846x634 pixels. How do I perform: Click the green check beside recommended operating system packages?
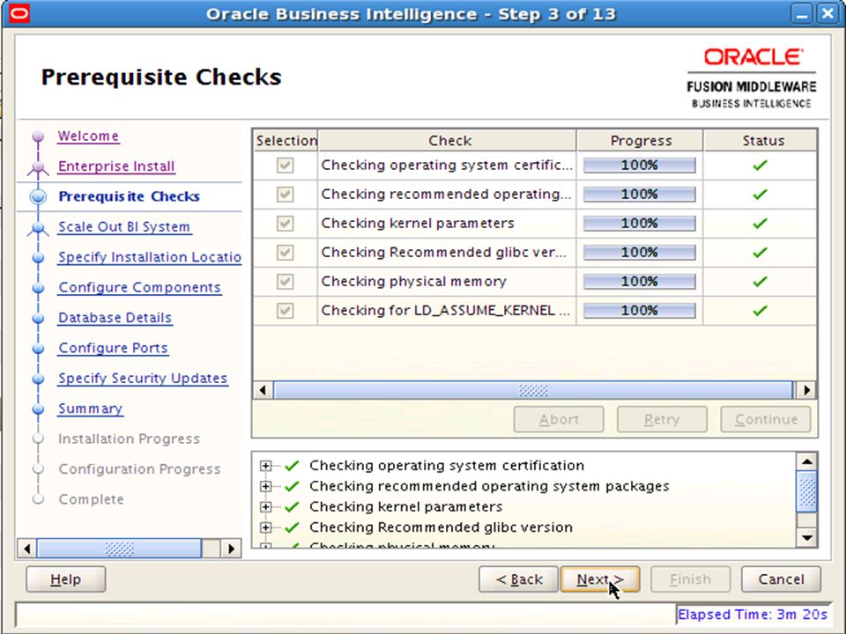[x=292, y=486]
